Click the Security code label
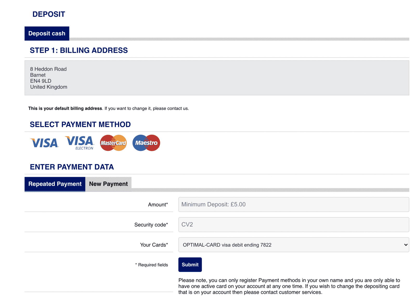 tap(151, 225)
